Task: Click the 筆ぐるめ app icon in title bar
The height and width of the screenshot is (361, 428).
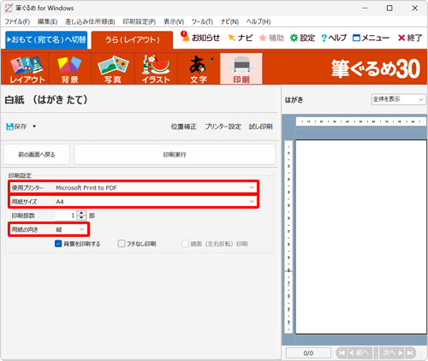Action: pos(9,8)
